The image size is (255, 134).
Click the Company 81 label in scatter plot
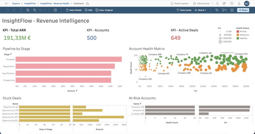[164, 73]
